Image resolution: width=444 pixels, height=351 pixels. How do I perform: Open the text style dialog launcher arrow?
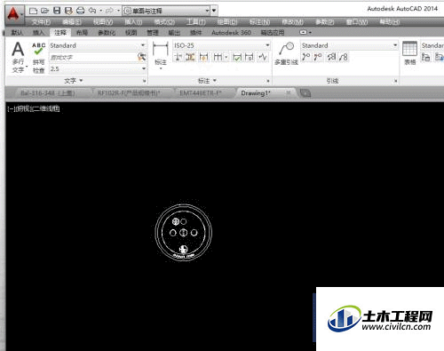145,81
